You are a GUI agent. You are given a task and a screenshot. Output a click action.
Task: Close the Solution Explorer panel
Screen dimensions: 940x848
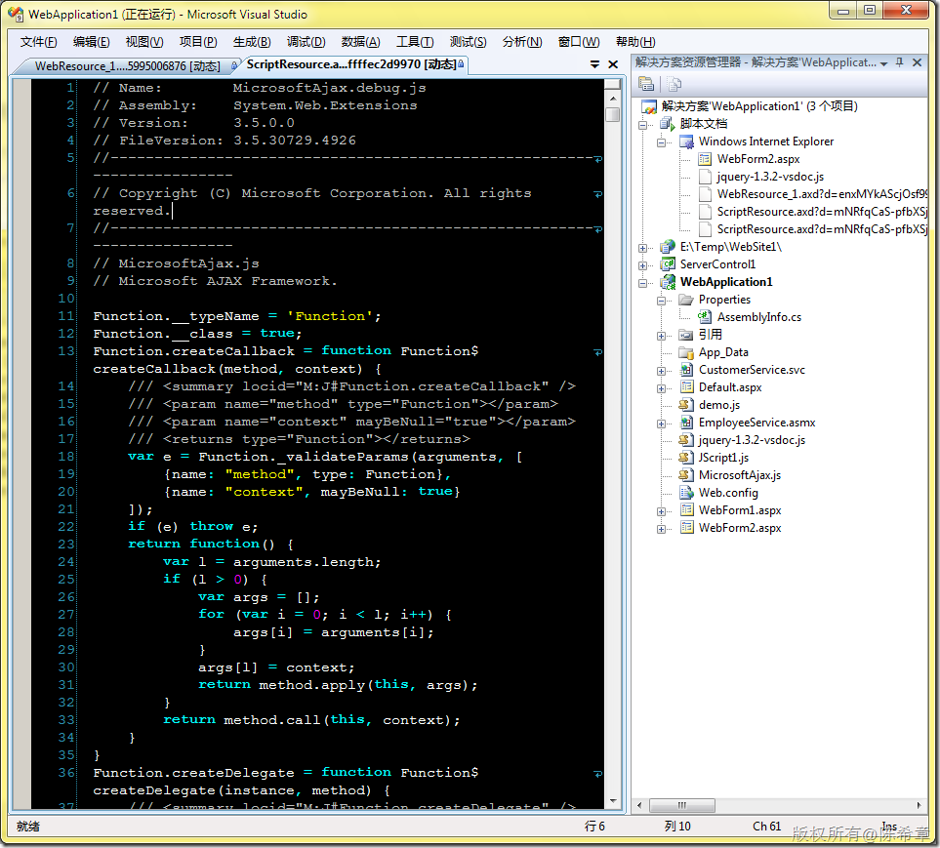[x=917, y=62]
